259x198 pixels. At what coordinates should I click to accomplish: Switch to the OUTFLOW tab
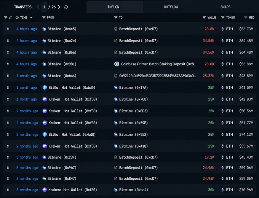pos(171,7)
